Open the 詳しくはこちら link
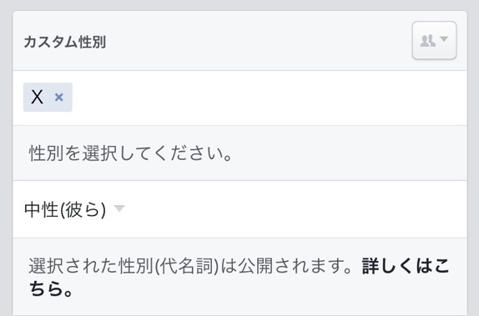Screen dimensions: 479x316 click(x=239, y=277)
